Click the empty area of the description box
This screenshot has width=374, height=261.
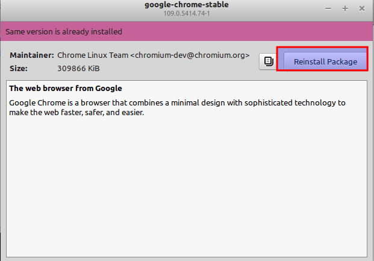(x=187, y=186)
